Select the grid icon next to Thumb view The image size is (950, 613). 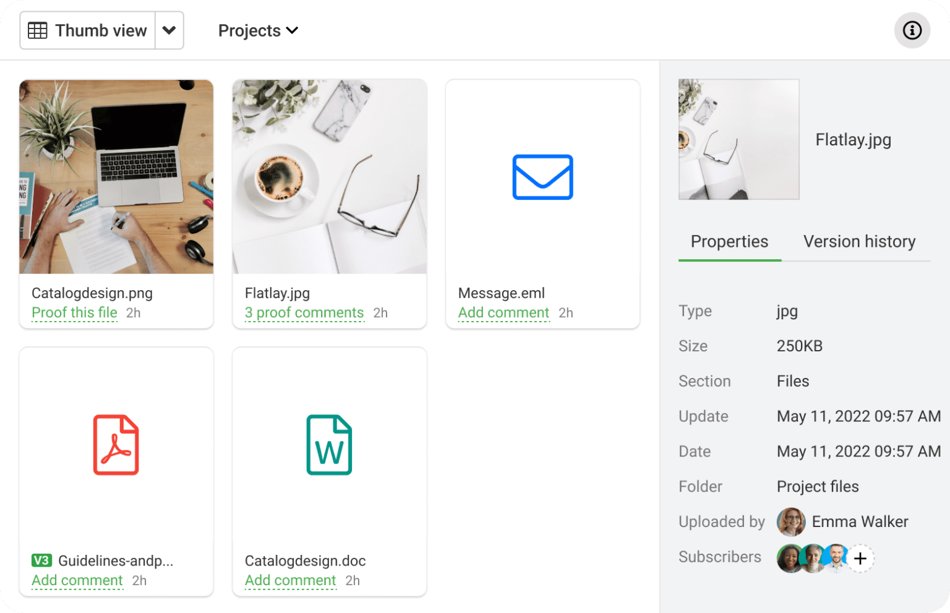click(37, 30)
